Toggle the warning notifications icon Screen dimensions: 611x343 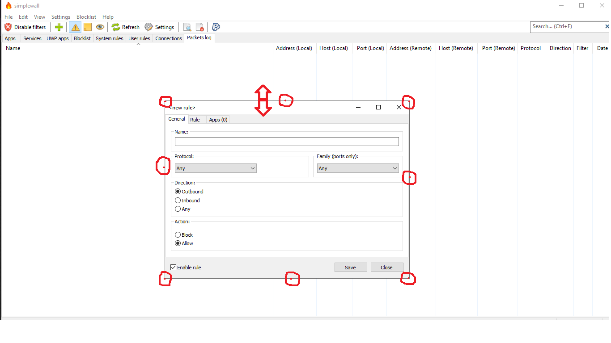[x=75, y=27]
